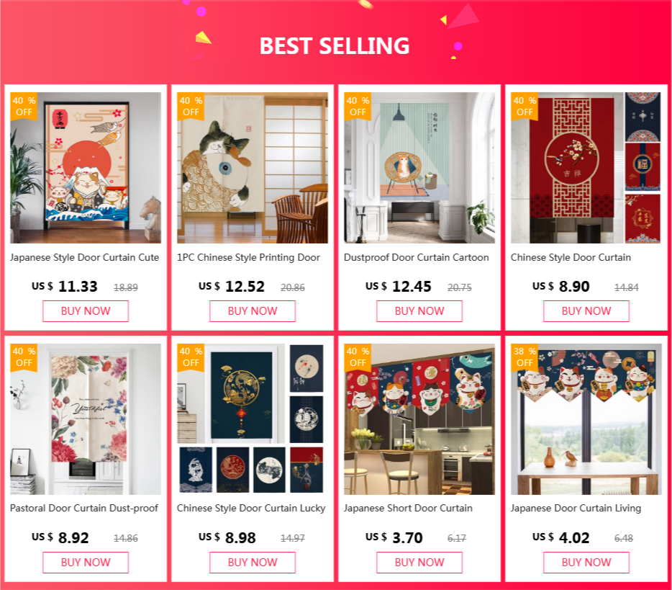Open the dark blue golden dragon curtain image
The width and height of the screenshot is (672, 590).
253,419
